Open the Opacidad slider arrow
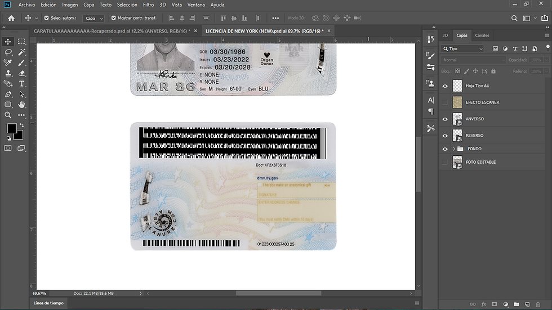 (x=546, y=60)
